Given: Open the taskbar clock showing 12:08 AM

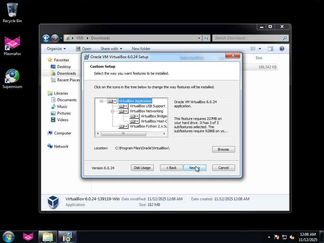Looking at the screenshot, I should coord(308,237).
